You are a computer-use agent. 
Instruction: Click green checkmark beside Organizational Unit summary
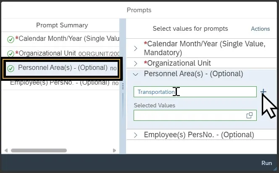(11, 53)
